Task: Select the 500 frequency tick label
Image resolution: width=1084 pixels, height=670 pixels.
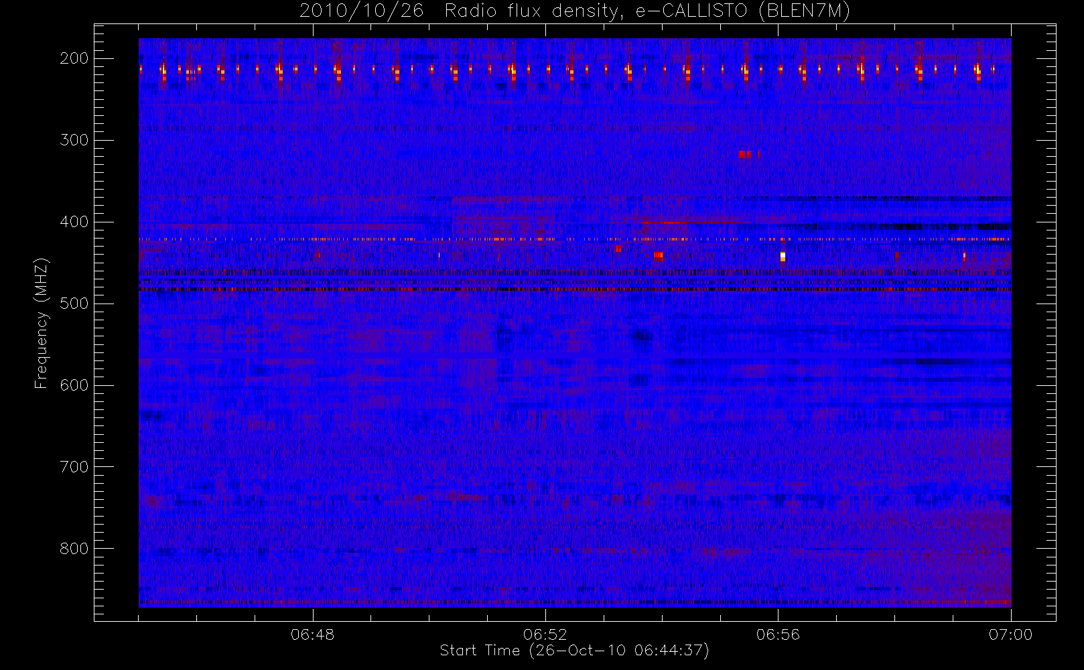Action: coord(74,304)
